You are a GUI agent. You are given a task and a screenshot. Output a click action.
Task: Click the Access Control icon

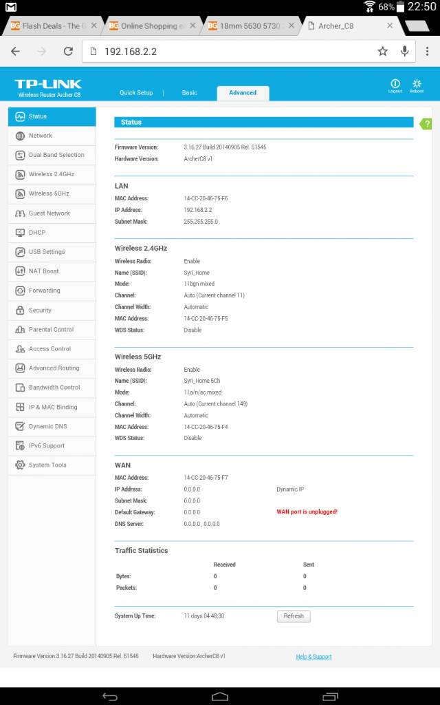point(20,349)
